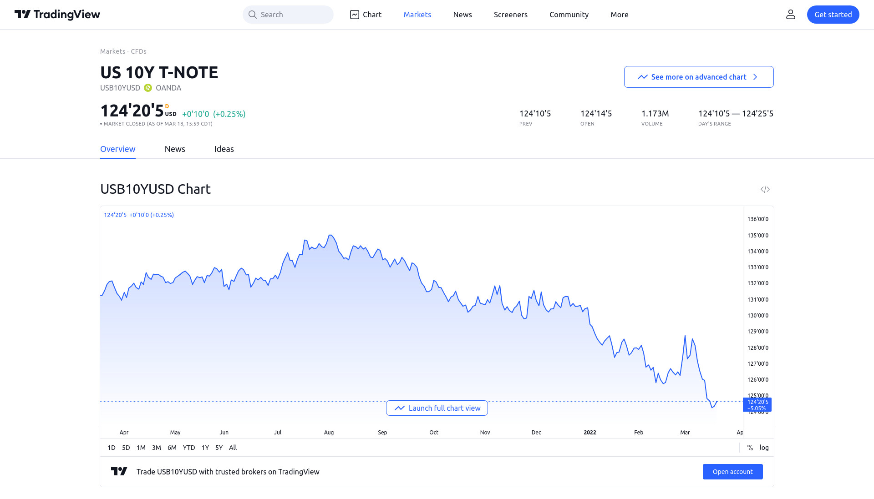Click the OANDA broker logo icon

148,88
